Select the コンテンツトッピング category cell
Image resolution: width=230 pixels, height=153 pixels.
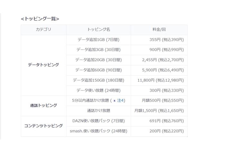(43, 126)
